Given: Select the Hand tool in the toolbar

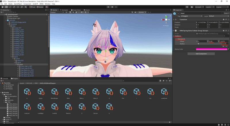Looking at the screenshot, I should point(3,7).
